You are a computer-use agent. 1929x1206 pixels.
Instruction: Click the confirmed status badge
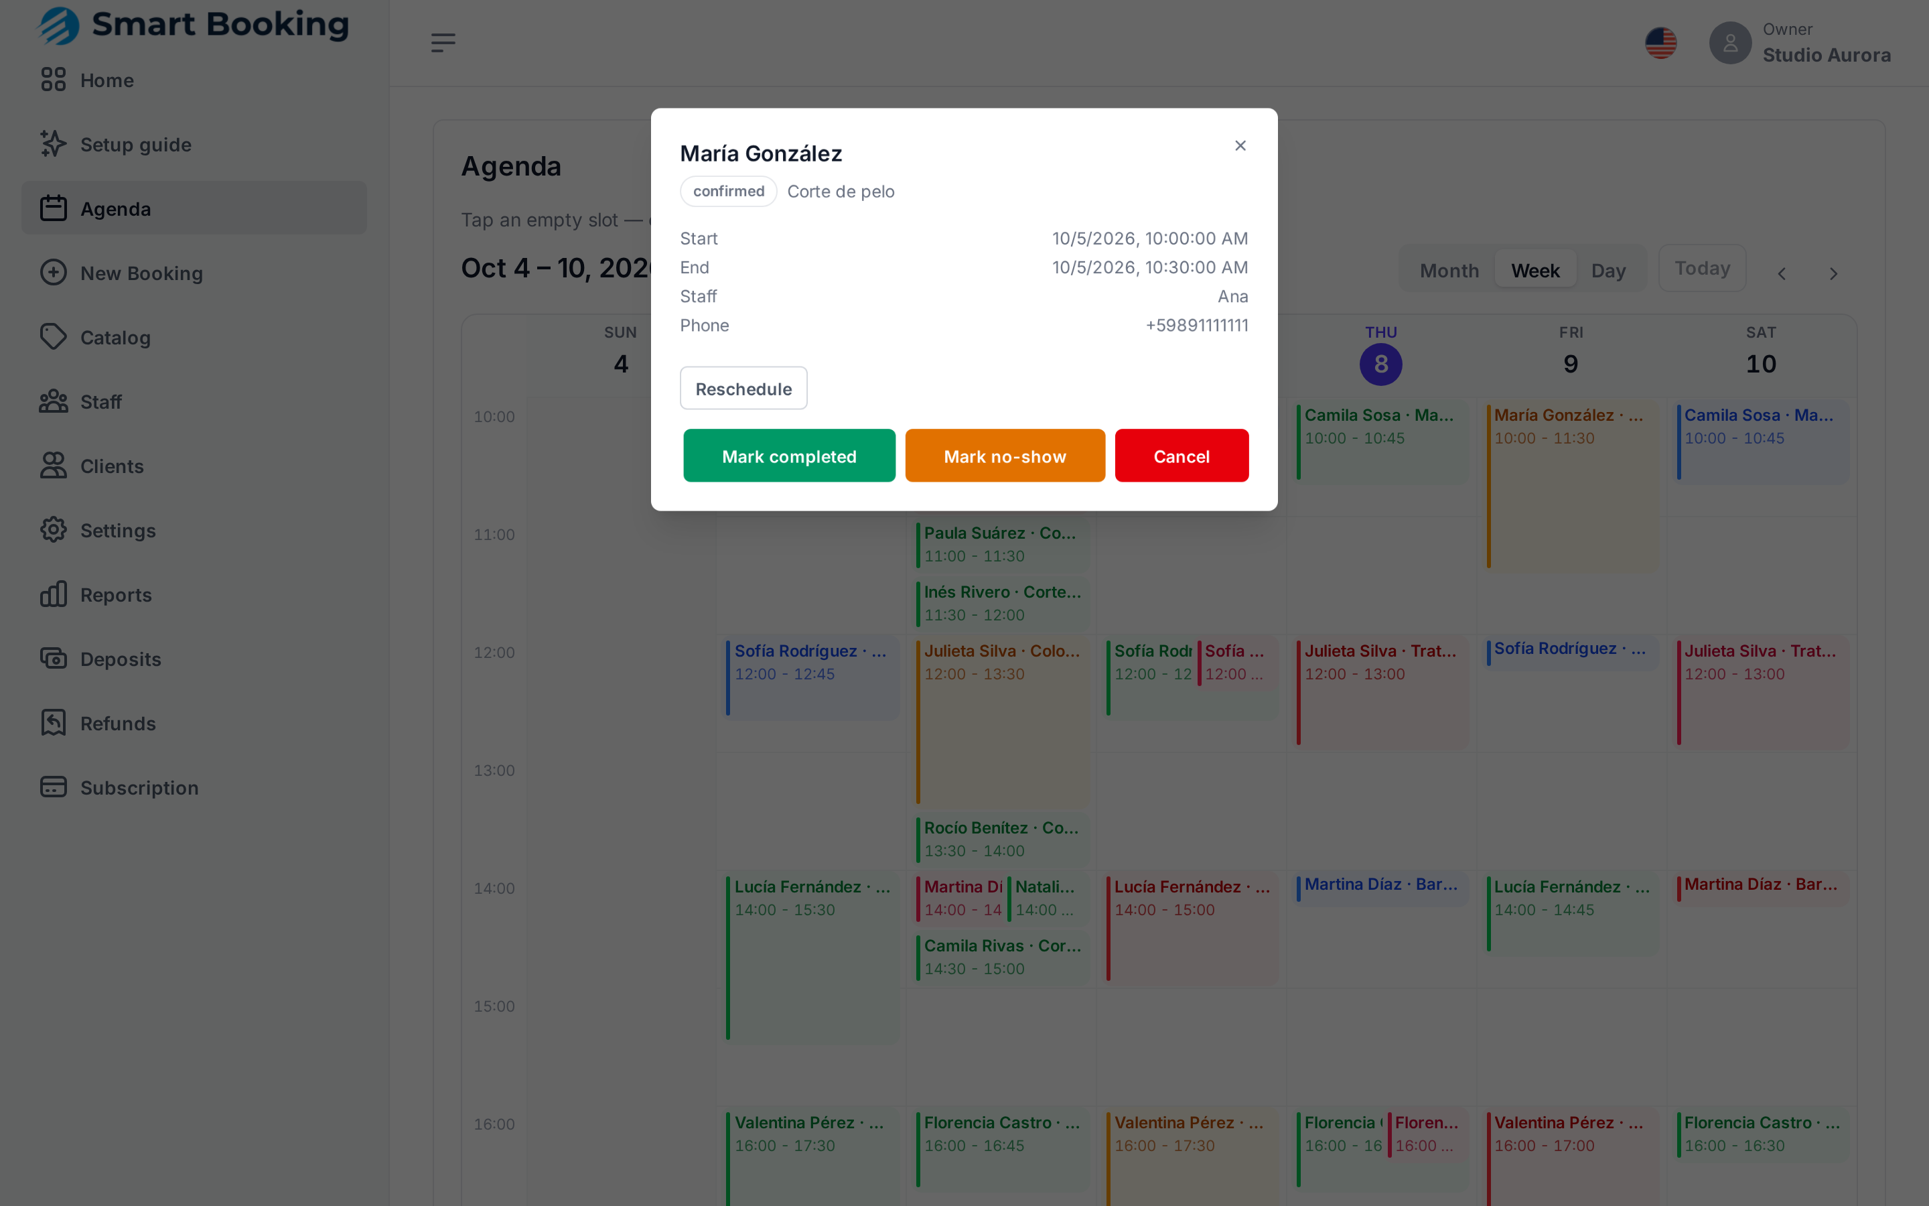[x=729, y=192]
